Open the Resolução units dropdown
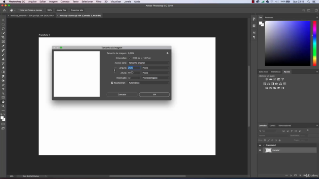Image resolution: width=319 pixels, height=179 pixels. [156, 78]
